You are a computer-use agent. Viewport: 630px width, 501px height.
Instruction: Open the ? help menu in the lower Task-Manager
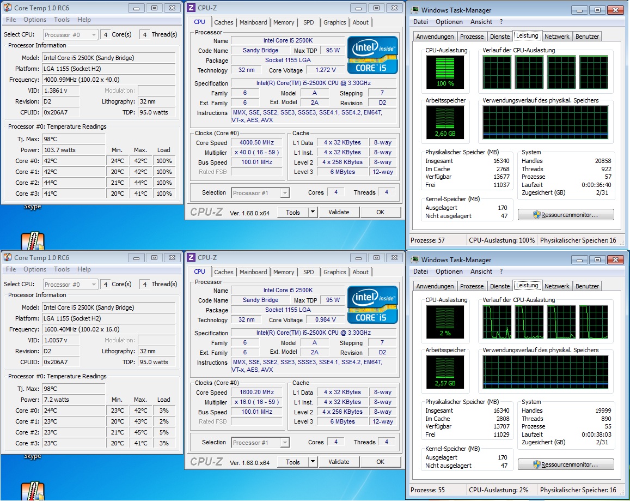(x=501, y=271)
